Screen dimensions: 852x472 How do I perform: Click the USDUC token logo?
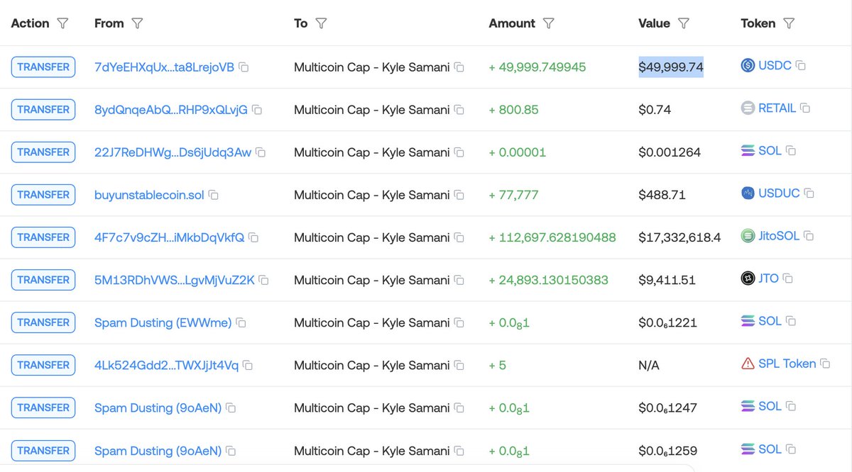point(748,193)
